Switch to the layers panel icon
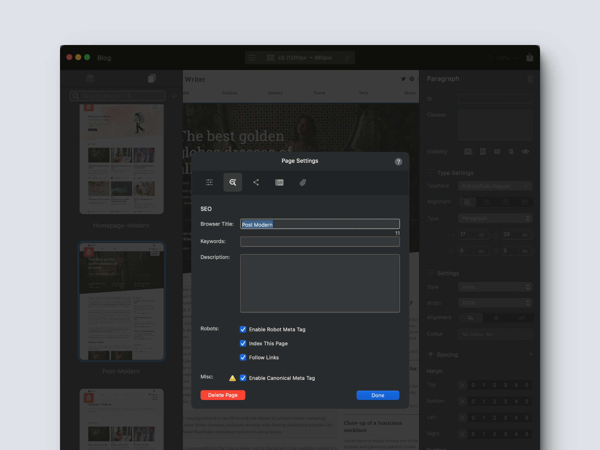The height and width of the screenshot is (450, 600). (90, 78)
